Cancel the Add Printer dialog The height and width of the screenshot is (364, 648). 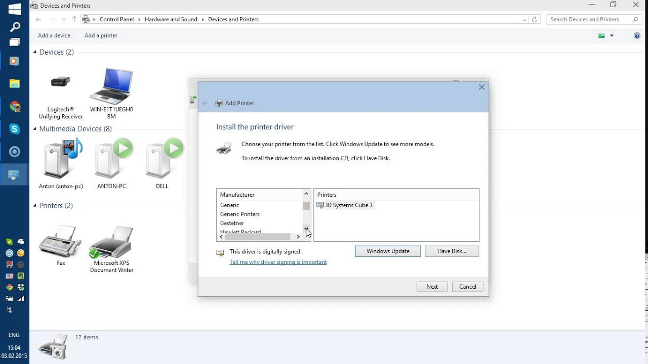point(468,287)
